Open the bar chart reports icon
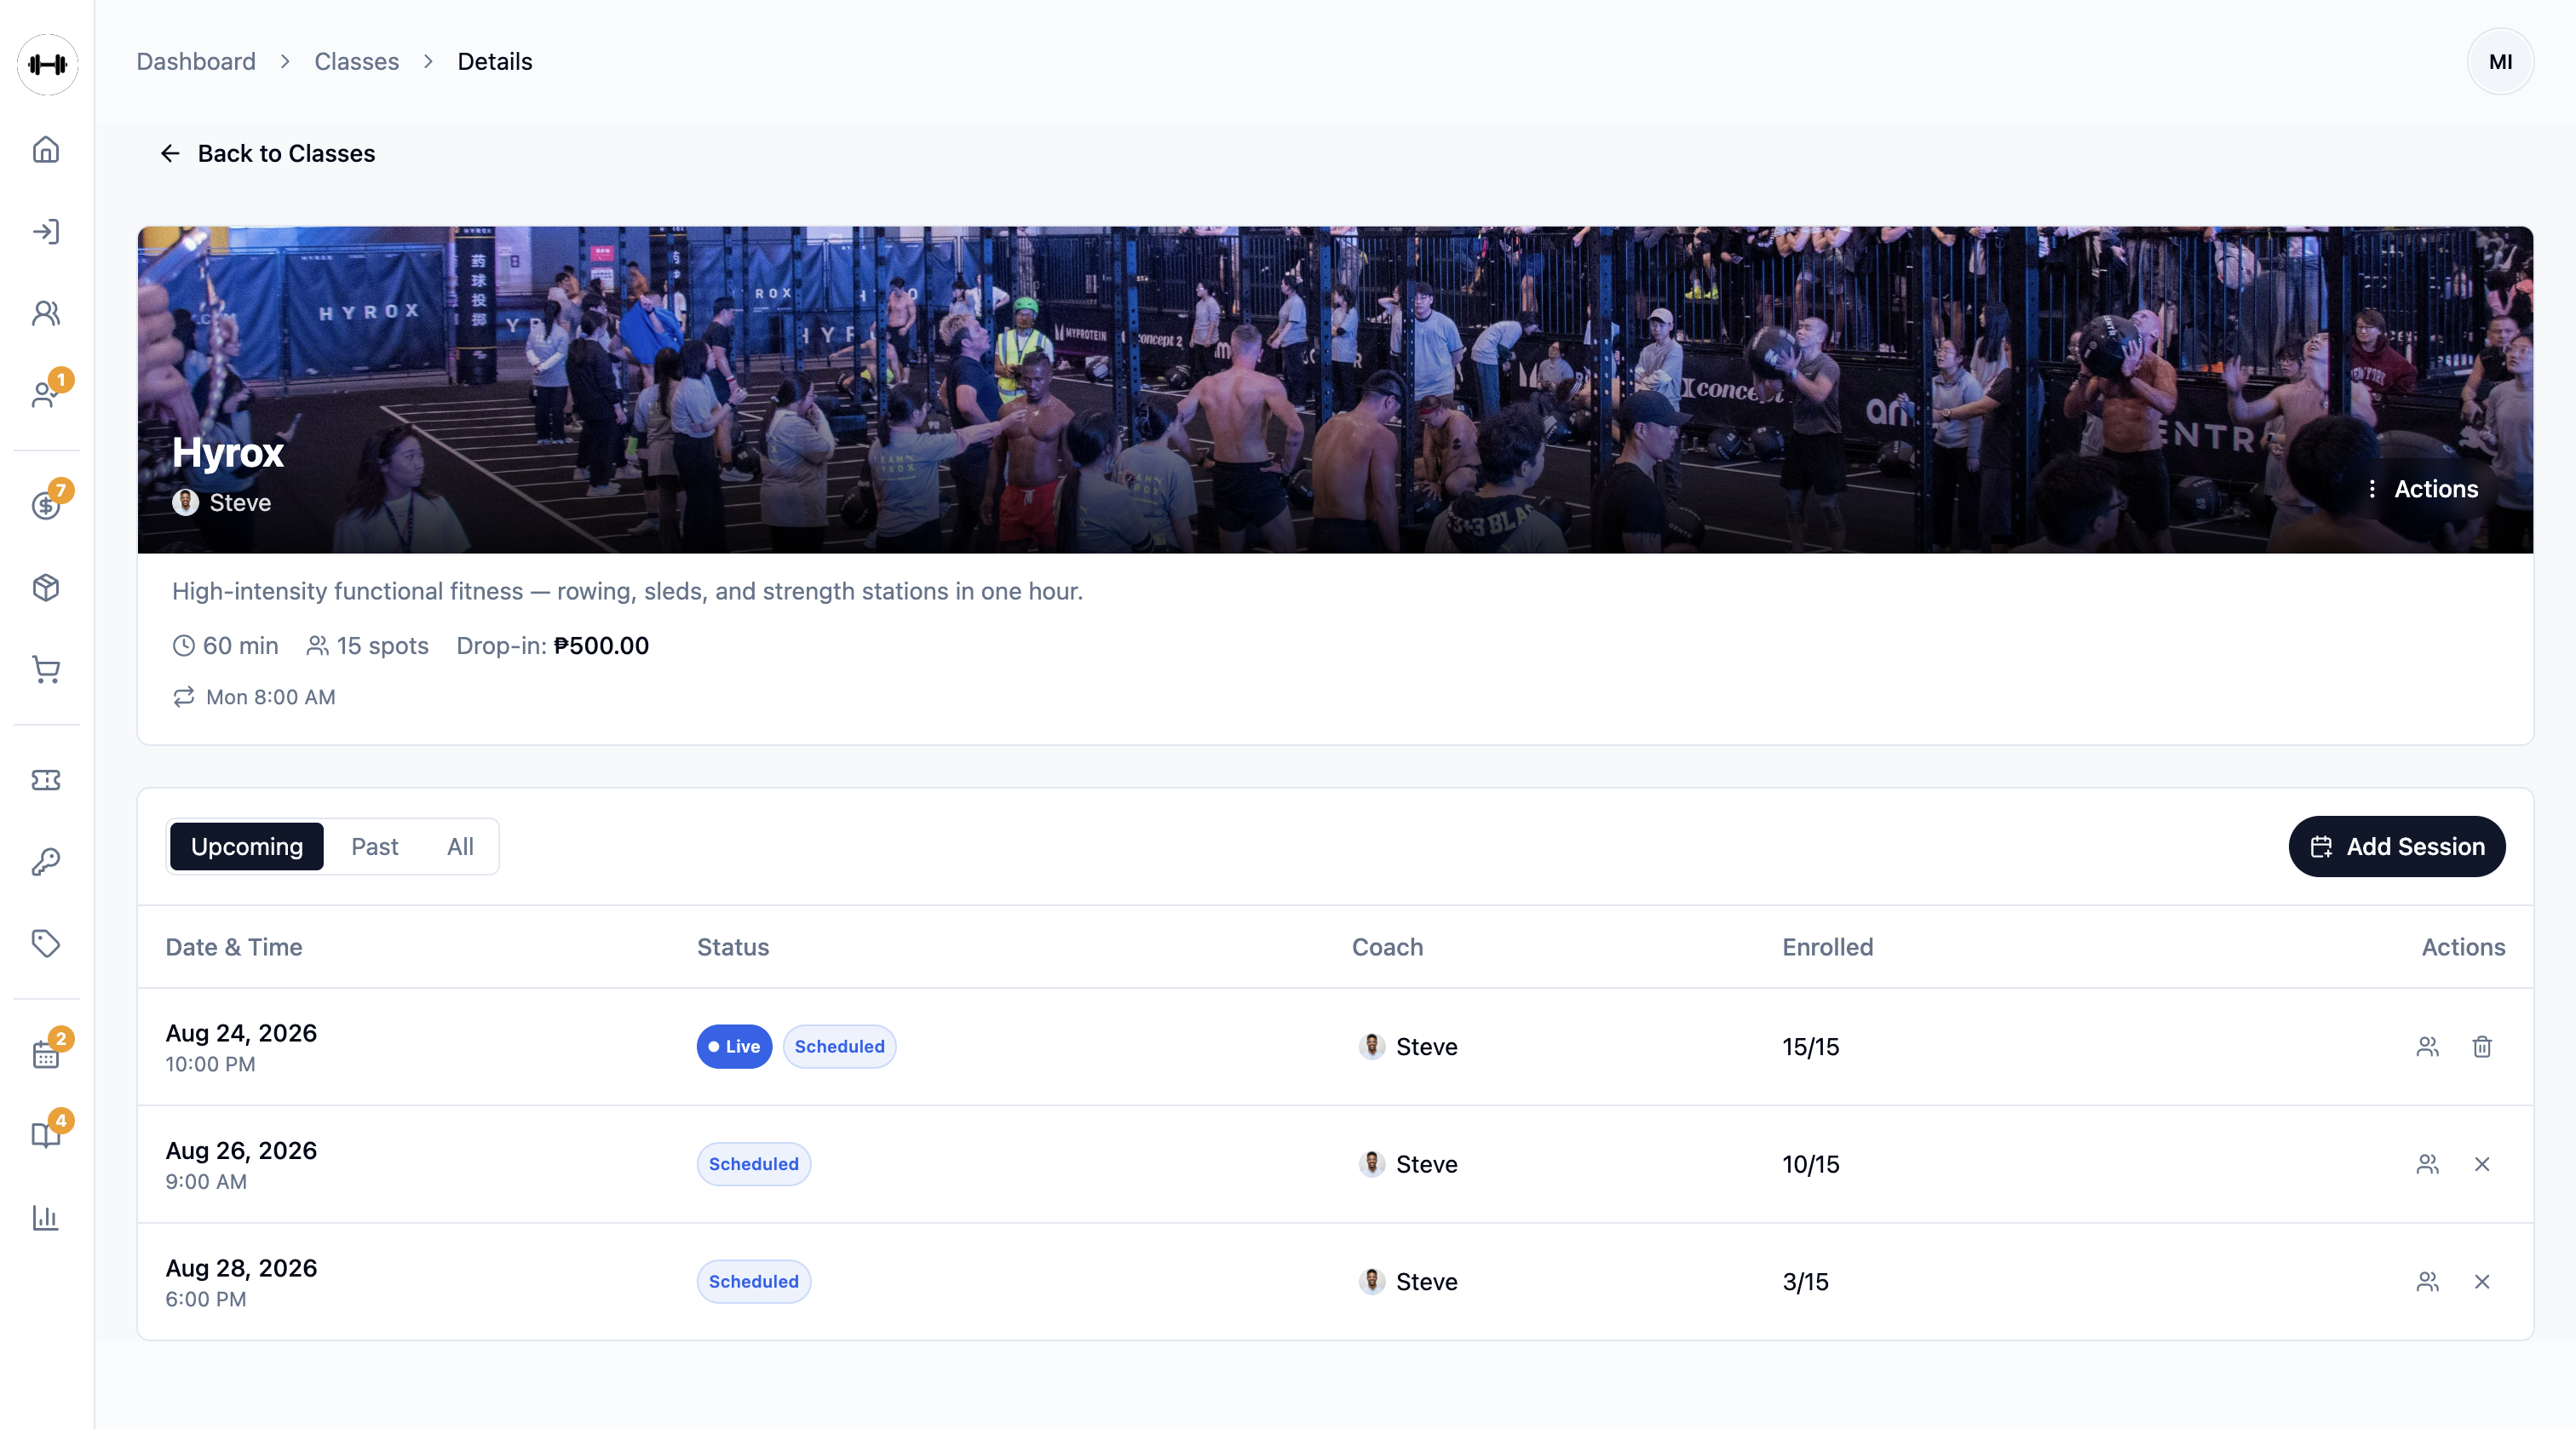Image resolution: width=2576 pixels, height=1429 pixels. 46,1217
